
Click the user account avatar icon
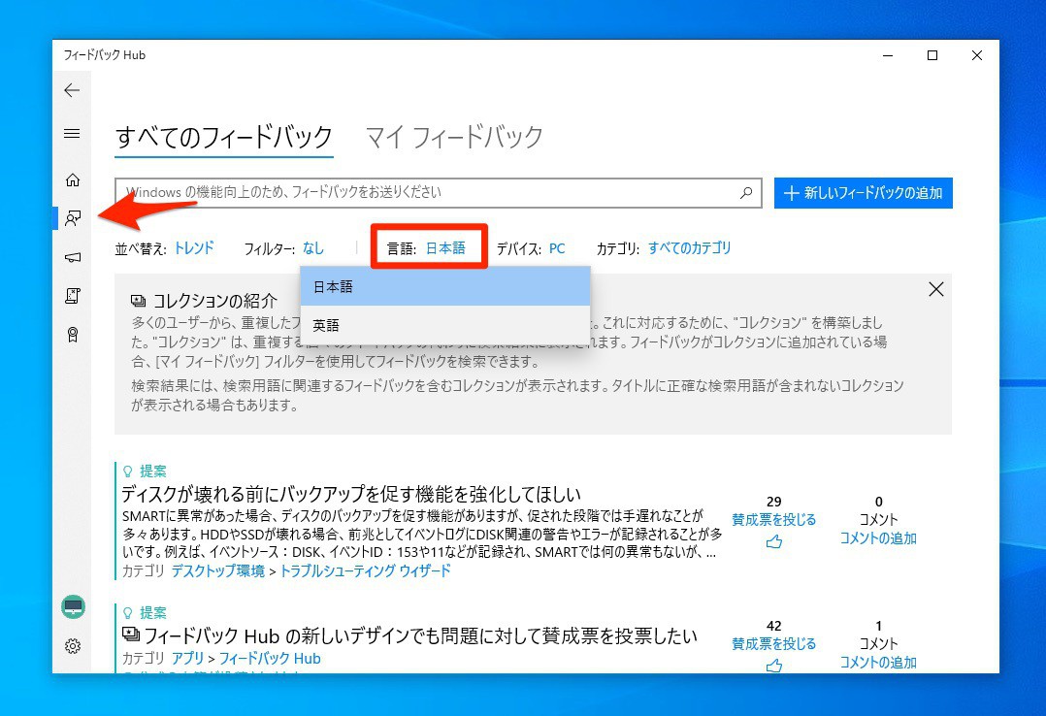73,607
